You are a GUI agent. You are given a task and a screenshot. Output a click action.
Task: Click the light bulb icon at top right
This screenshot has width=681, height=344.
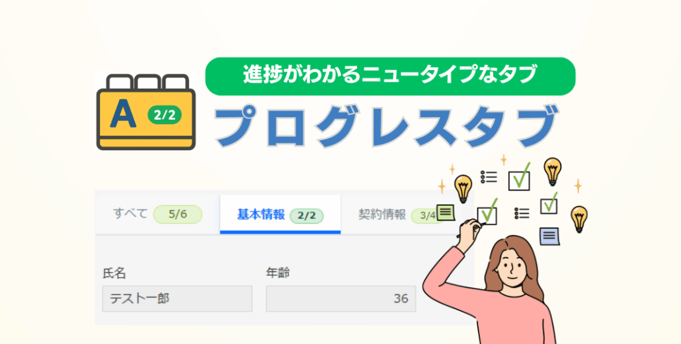coord(553,171)
